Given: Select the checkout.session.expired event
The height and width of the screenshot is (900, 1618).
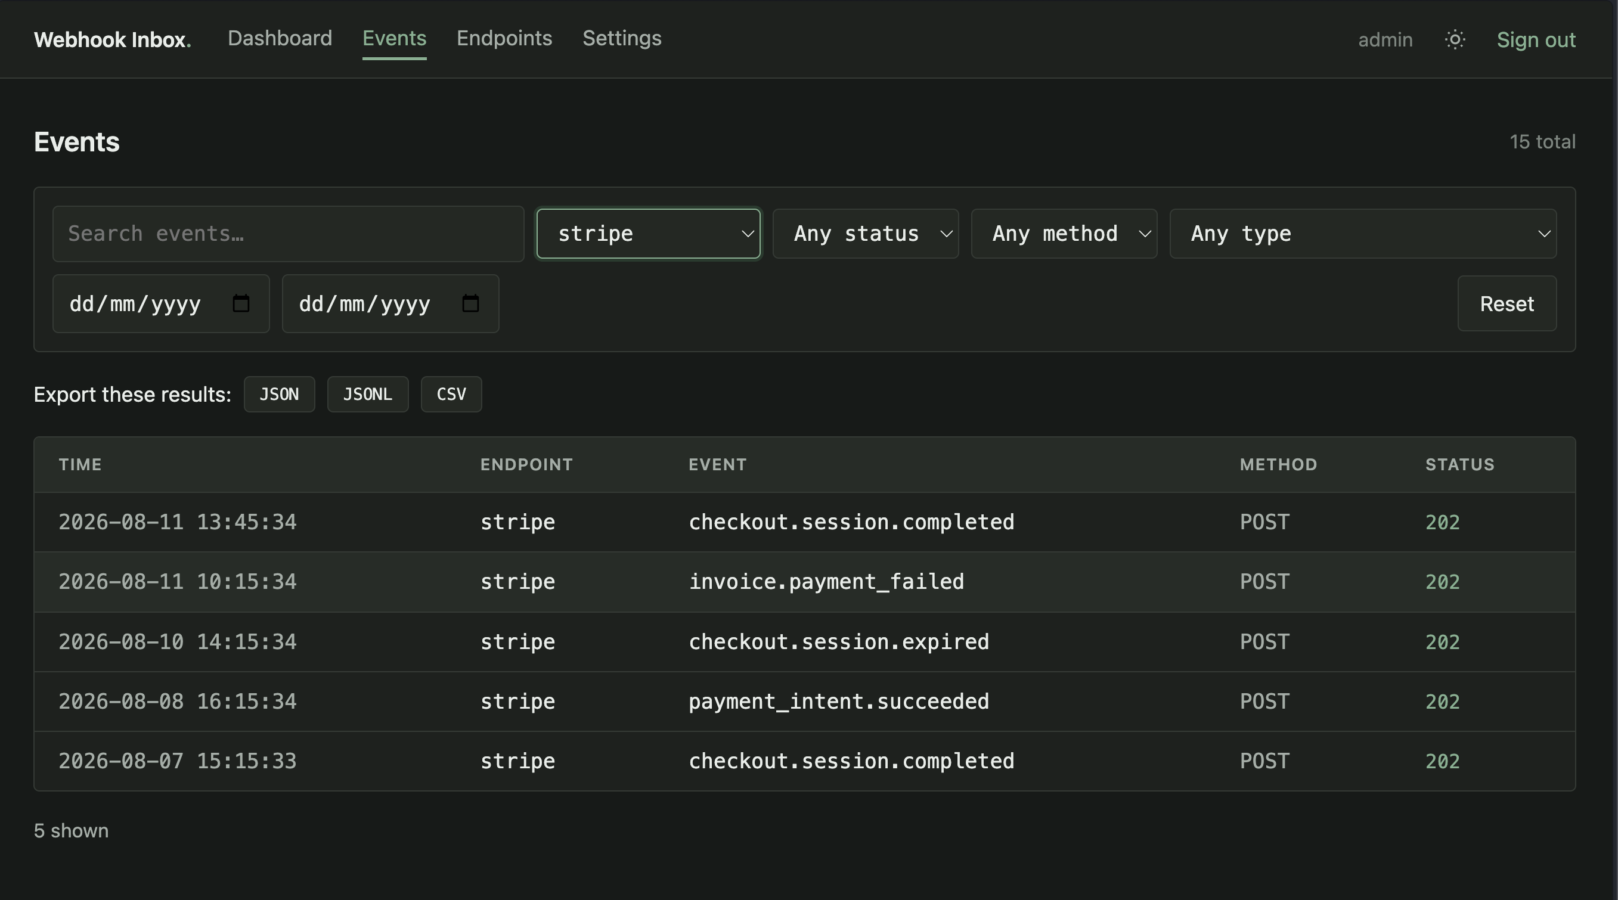Looking at the screenshot, I should pos(839,642).
